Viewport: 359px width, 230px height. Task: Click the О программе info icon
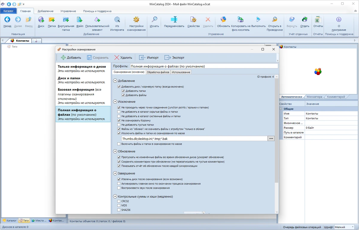(x=339, y=20)
